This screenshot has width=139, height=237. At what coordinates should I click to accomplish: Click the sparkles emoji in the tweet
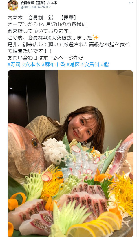pyautogui.click(x=95, y=37)
